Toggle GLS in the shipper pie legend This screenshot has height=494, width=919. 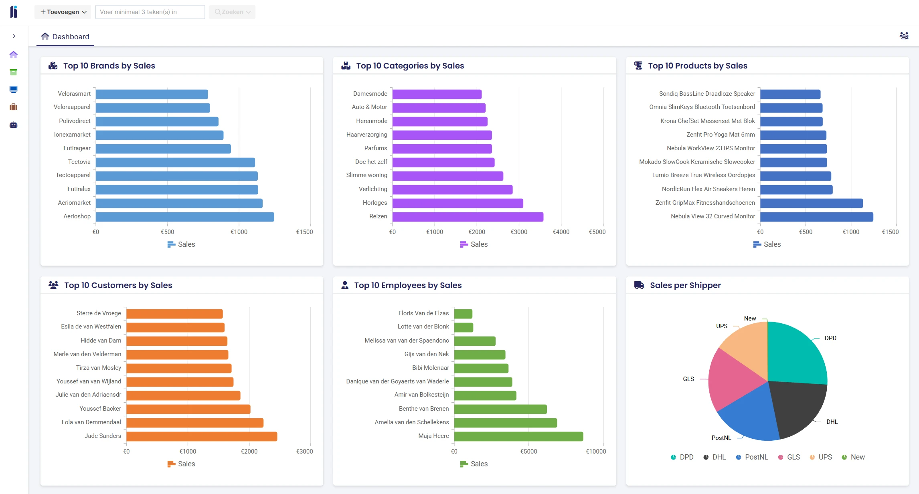tap(789, 457)
